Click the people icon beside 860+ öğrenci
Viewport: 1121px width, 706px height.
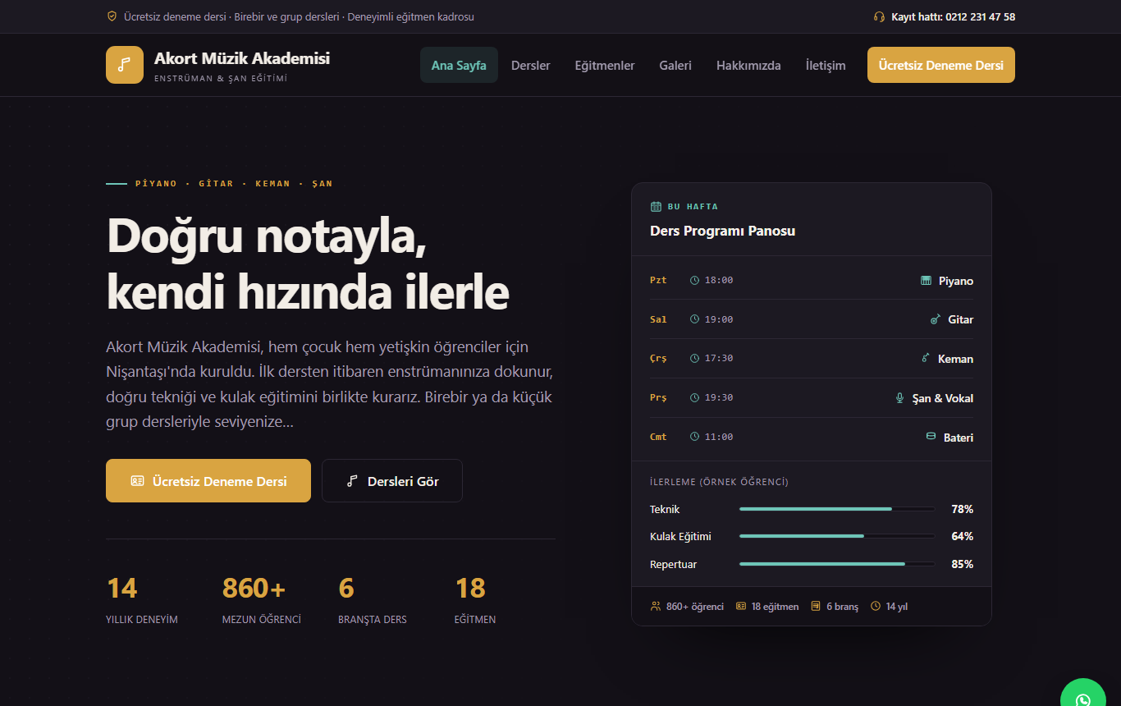(x=656, y=606)
